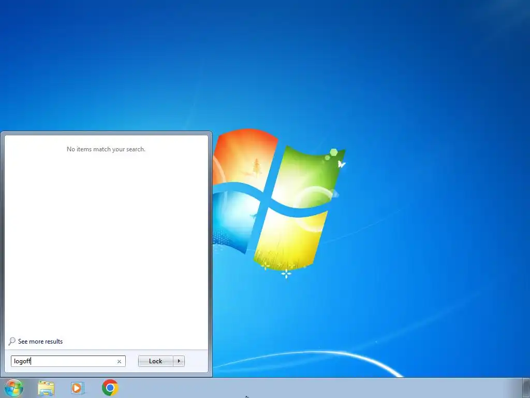
Task: Click the 'No items match your search.' text
Action: pos(106,149)
